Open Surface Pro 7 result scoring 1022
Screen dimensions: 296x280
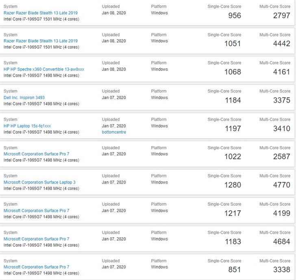[x=36, y=154]
